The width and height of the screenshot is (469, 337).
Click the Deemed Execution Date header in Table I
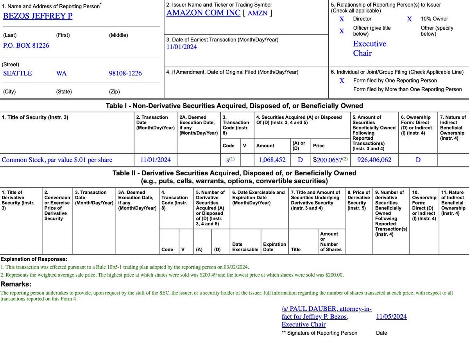[x=199, y=125]
